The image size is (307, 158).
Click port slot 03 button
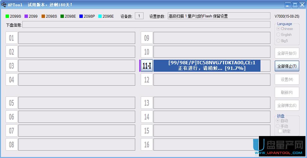click(x=11, y=66)
